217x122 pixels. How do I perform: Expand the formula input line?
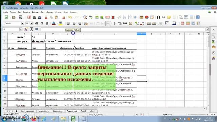point(207,29)
